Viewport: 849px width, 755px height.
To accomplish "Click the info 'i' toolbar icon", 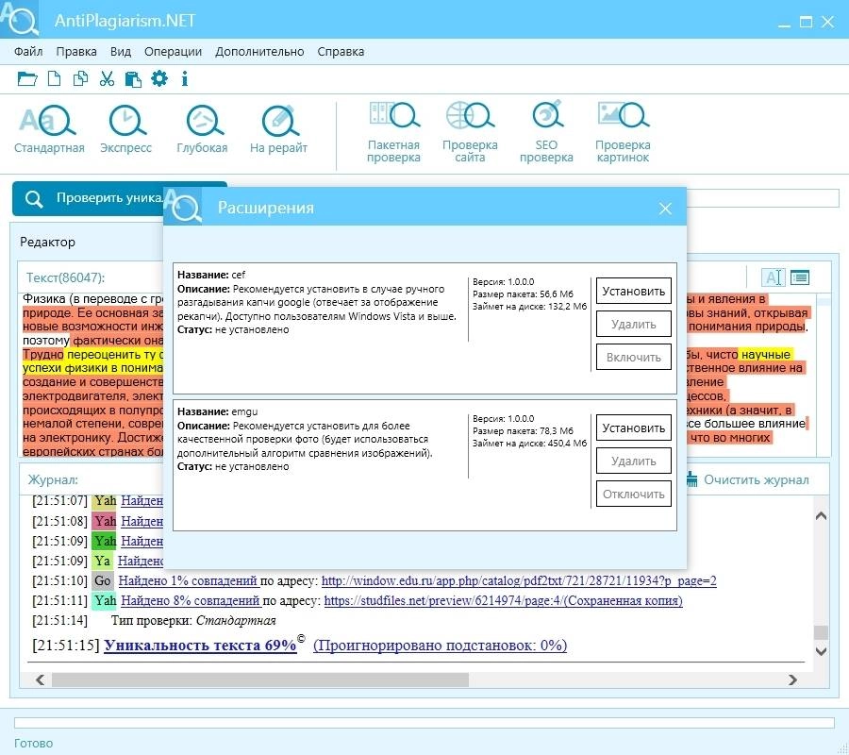I will coord(185,79).
